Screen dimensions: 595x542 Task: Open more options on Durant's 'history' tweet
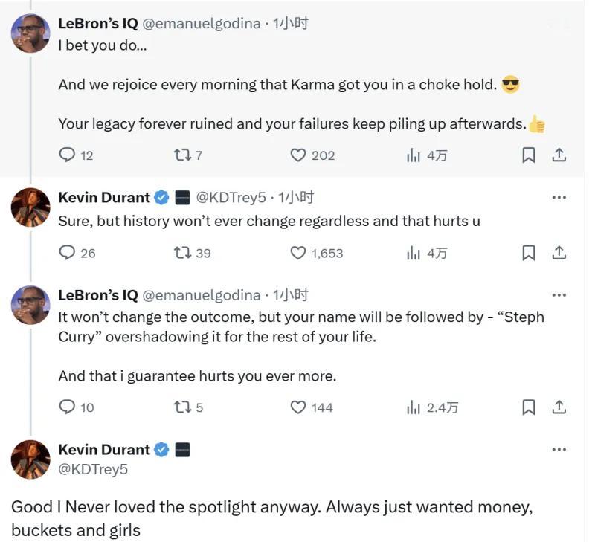tap(559, 198)
